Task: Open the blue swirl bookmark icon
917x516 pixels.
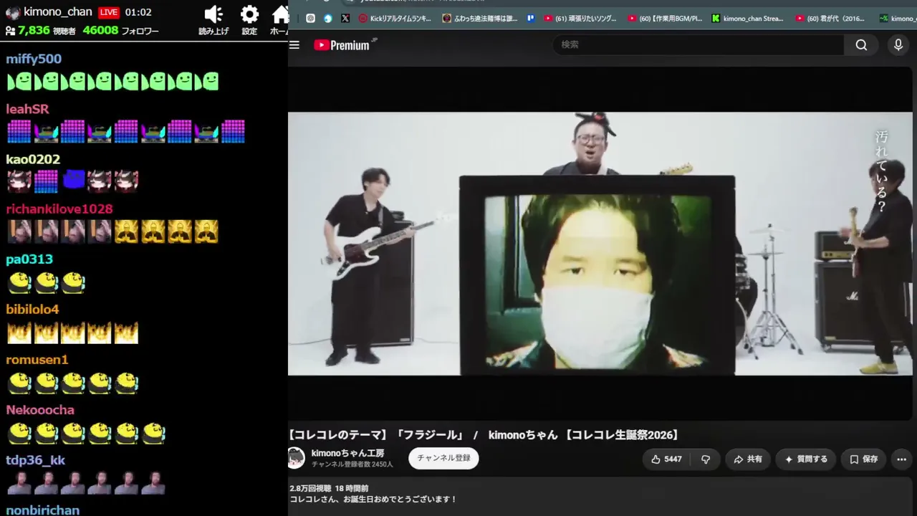Action: tap(328, 19)
